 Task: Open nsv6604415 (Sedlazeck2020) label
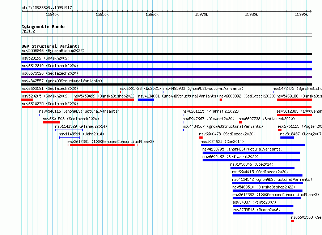(x=260, y=172)
